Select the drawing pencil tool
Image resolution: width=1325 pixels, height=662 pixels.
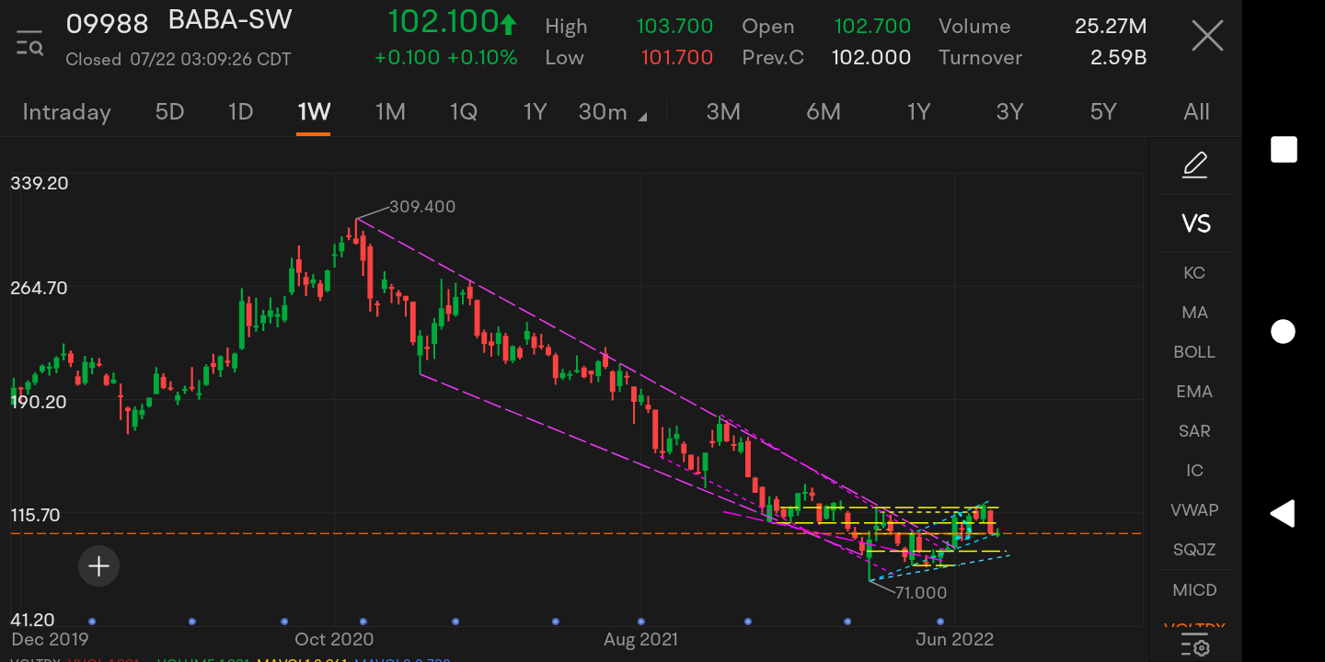1194,165
